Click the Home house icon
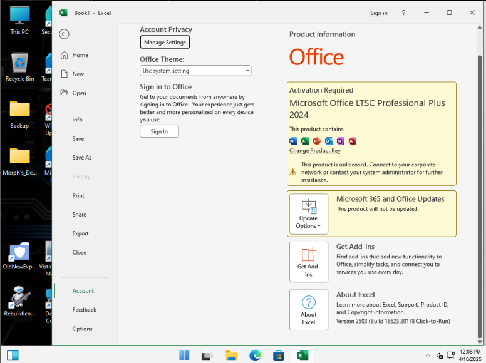 [64, 55]
